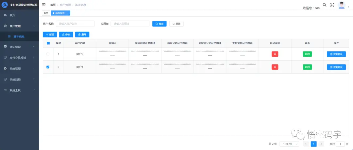Click the payment system logo icon
Screen dimensions: 353x150
5,5
